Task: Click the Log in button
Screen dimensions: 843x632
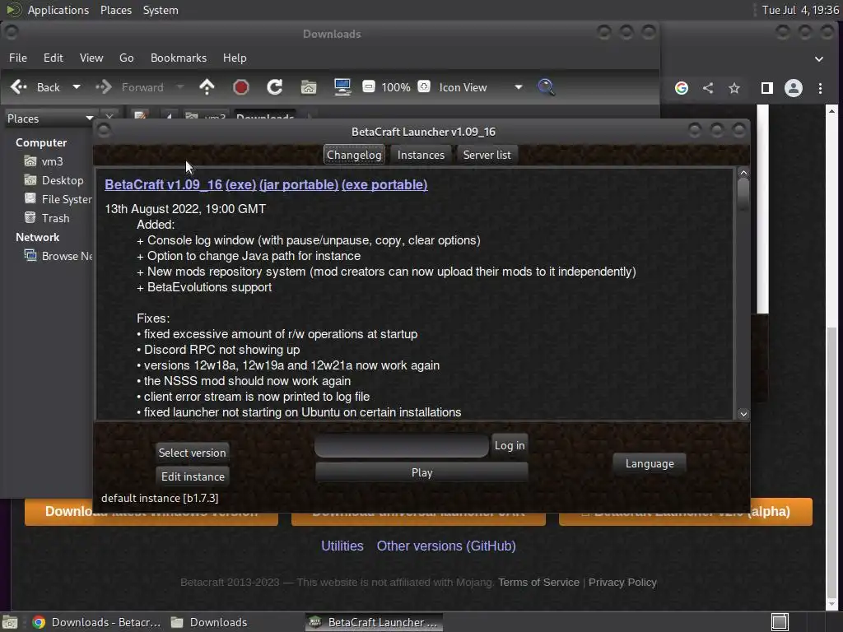Action: tap(509, 445)
